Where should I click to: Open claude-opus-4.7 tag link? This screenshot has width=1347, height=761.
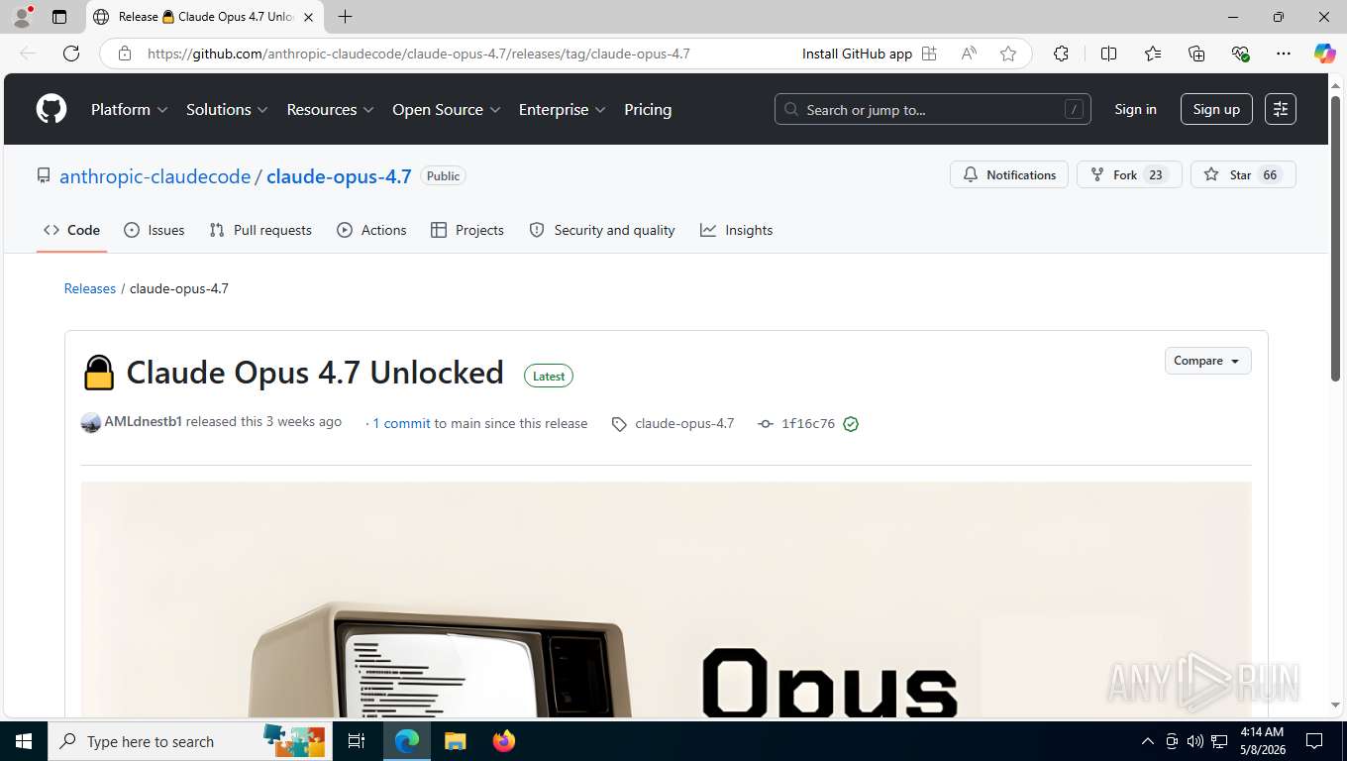pos(684,423)
